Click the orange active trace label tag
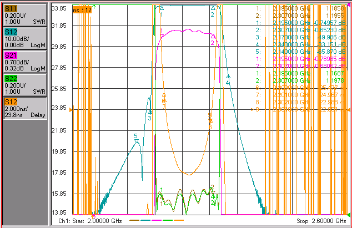 pyautogui.click(x=82, y=10)
